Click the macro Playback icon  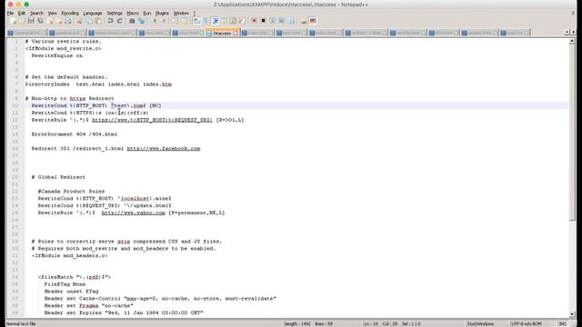pos(273,21)
